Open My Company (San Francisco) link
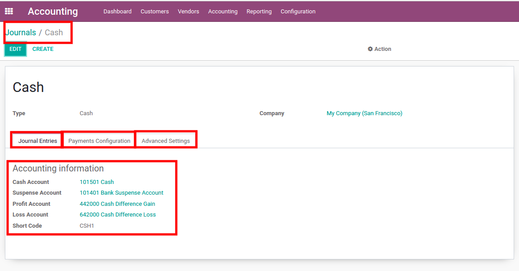This screenshot has width=519, height=271. click(x=364, y=113)
